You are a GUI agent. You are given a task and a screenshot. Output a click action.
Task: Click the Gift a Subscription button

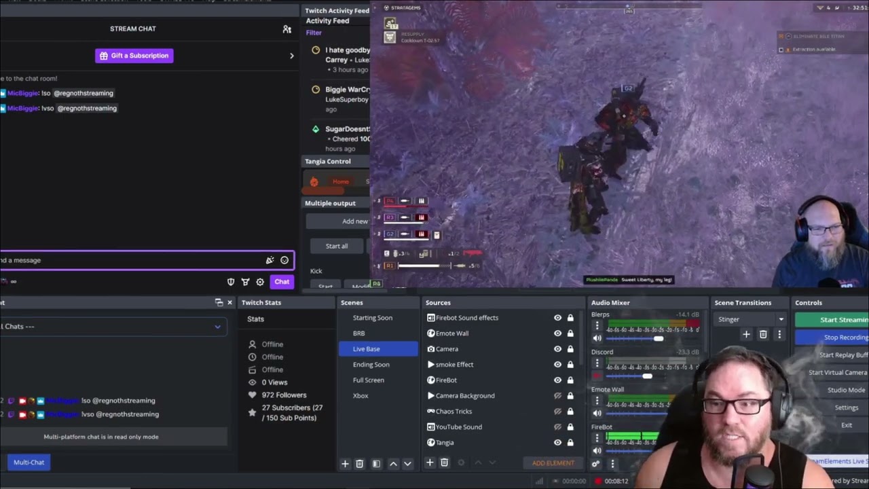[x=134, y=56]
